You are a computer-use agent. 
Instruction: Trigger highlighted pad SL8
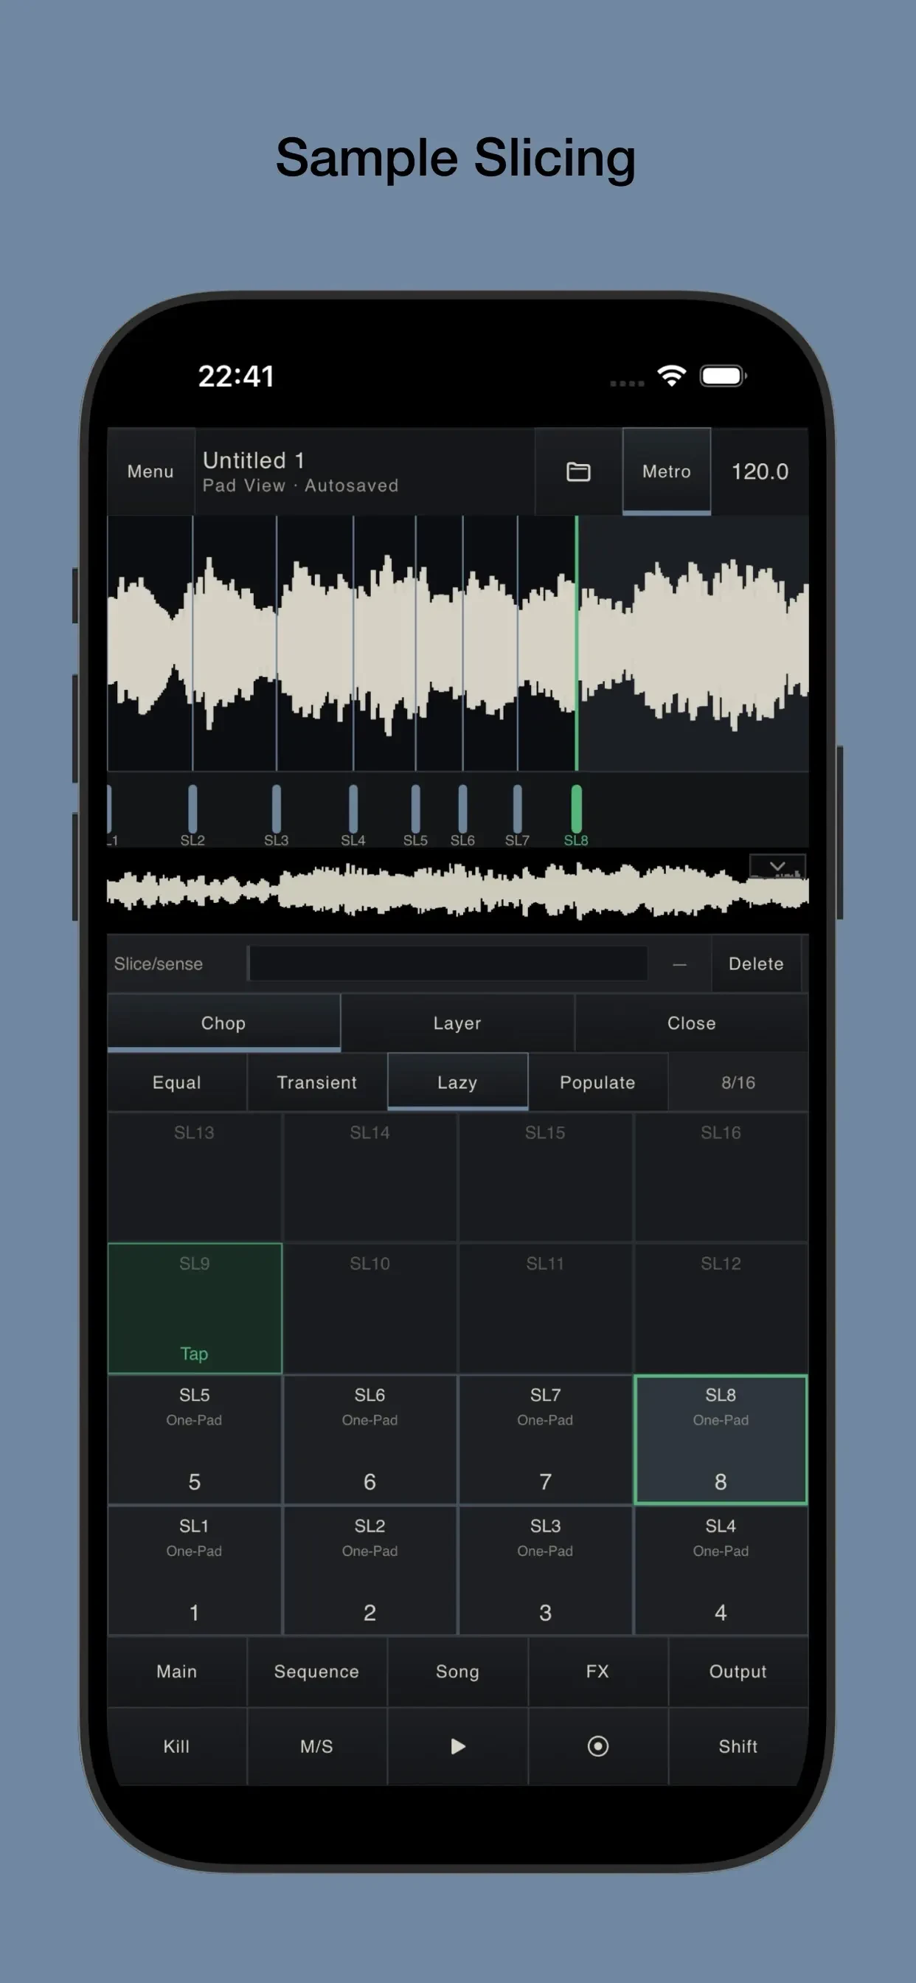tap(721, 1439)
